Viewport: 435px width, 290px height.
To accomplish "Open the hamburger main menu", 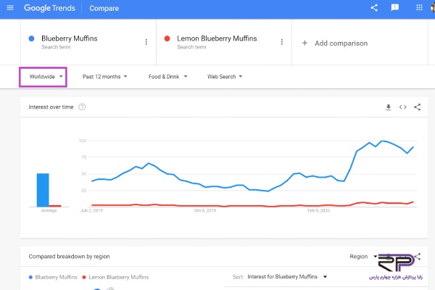I will 10,8.
